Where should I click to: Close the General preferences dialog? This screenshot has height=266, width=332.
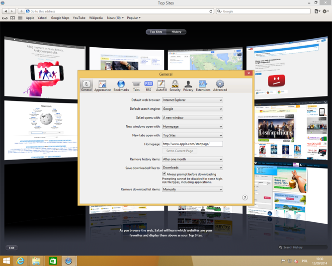(x=249, y=73)
